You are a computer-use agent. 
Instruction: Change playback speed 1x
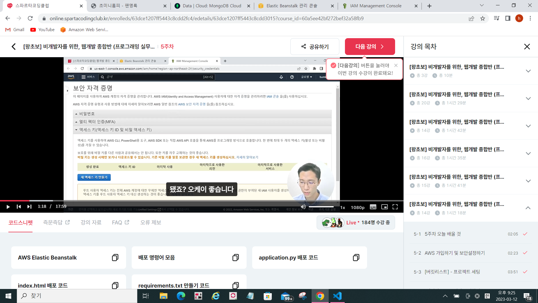(343, 207)
